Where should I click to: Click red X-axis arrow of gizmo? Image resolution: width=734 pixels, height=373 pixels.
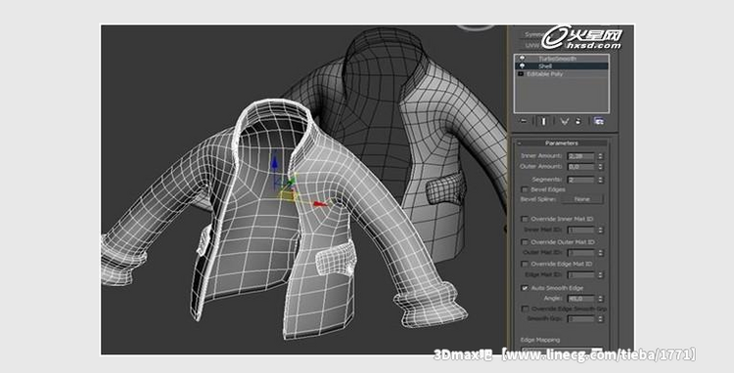coord(320,204)
